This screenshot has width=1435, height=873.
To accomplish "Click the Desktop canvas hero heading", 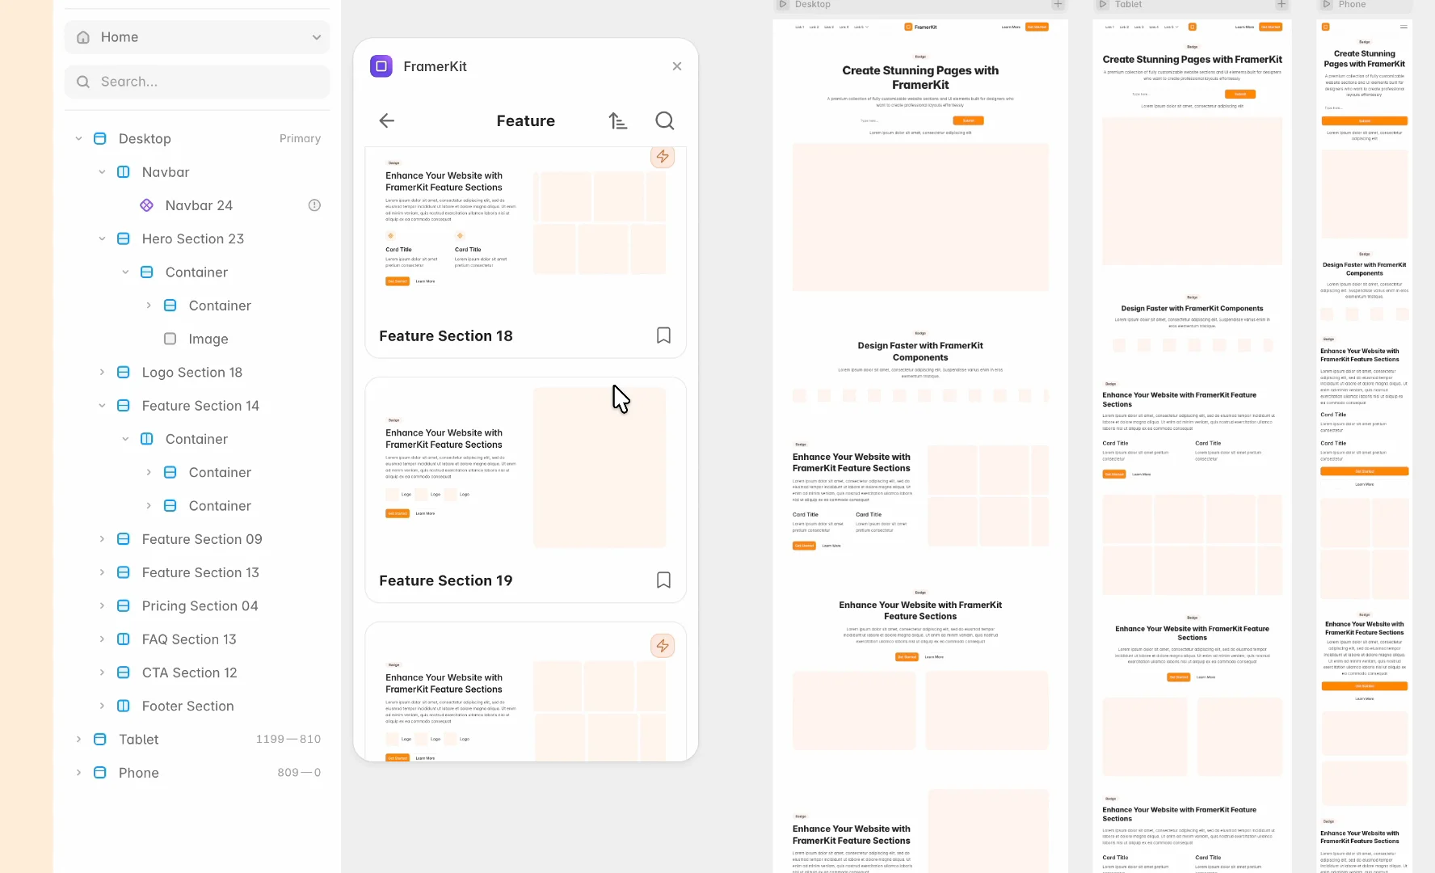I will [920, 78].
